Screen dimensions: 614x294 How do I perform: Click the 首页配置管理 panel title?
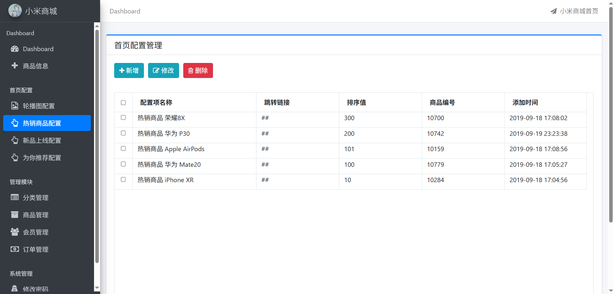[138, 45]
